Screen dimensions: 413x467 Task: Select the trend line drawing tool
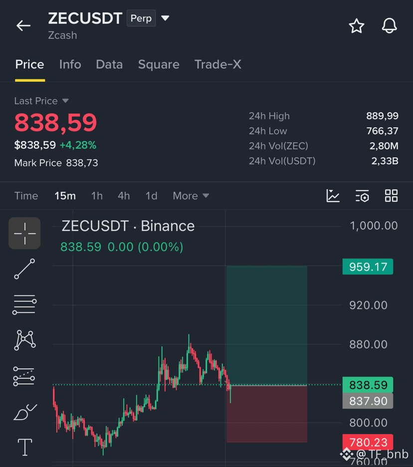[x=24, y=269]
